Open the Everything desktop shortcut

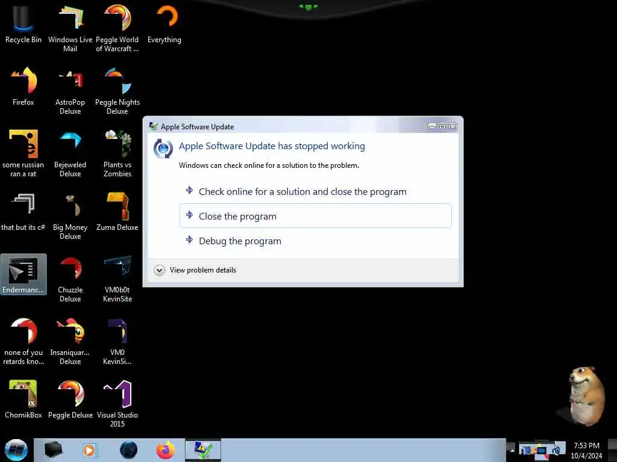click(164, 25)
